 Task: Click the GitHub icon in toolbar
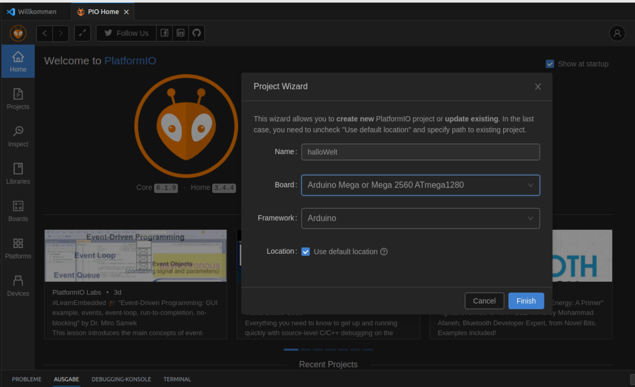click(197, 33)
